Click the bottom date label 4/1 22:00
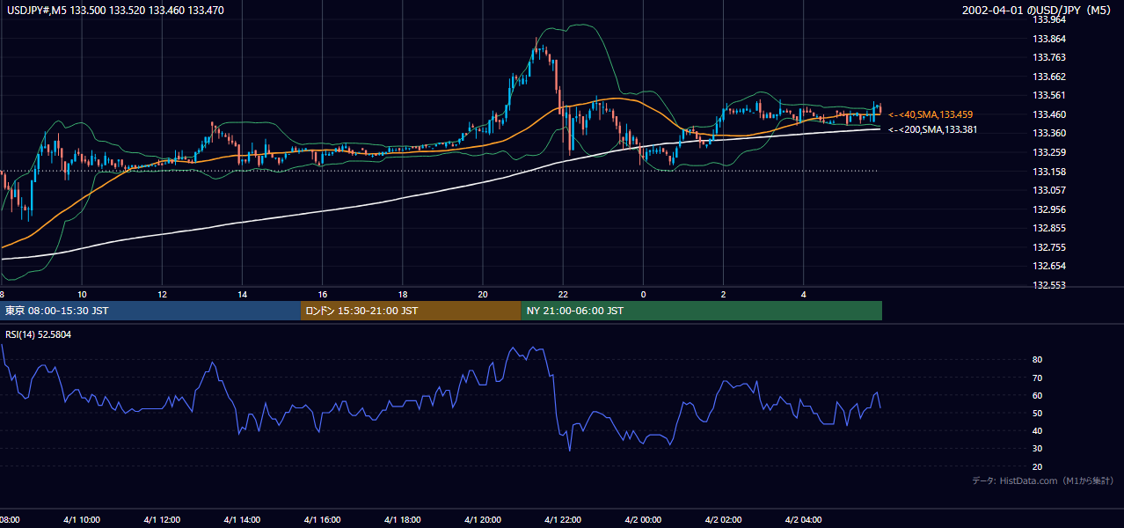 click(x=563, y=520)
